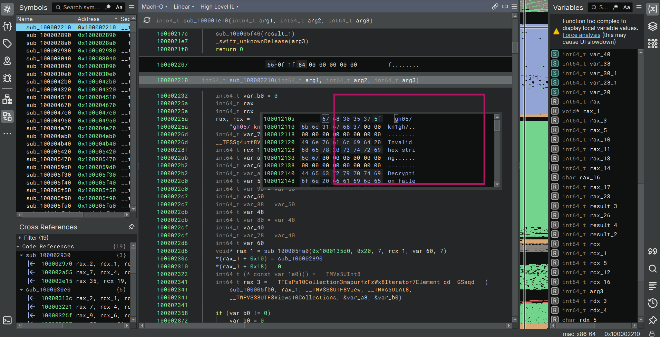Viewport: 660px width, 337px height.
Task: Show more sidebar options ellipsis
Action: tap(7, 133)
